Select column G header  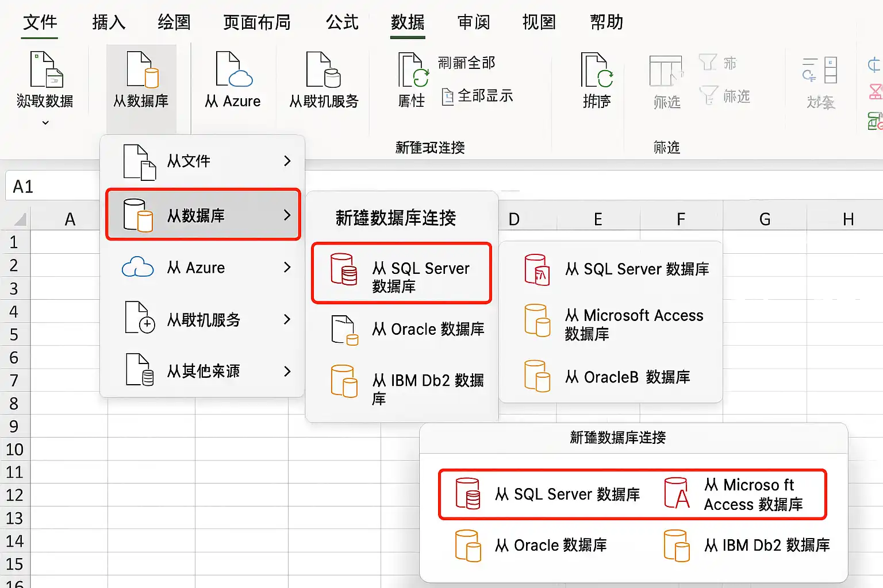click(765, 219)
